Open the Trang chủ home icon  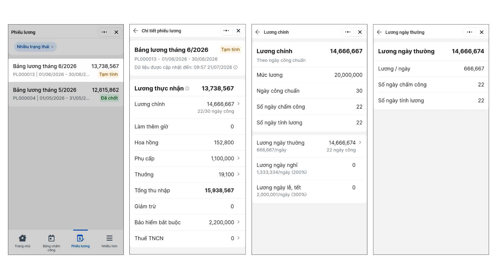pyautogui.click(x=23, y=238)
